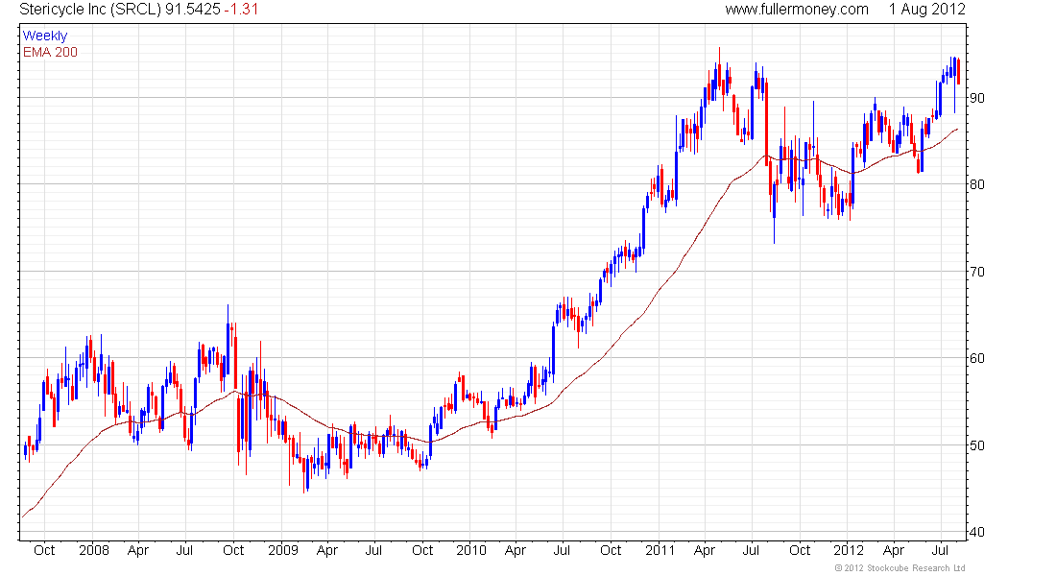The image size is (1056, 576).
Task: Click the Oct label just before 2011
Action: [x=611, y=550]
